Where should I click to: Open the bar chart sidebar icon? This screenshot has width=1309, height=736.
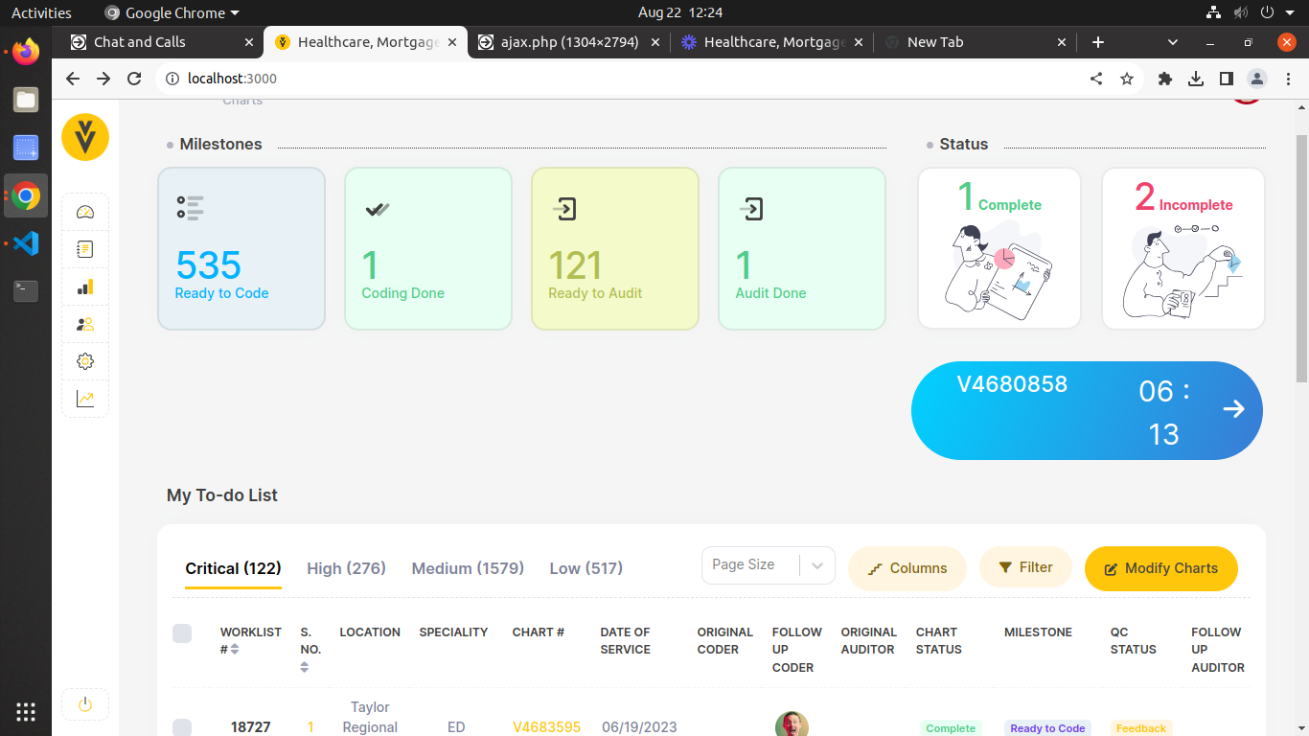pyautogui.click(x=85, y=287)
